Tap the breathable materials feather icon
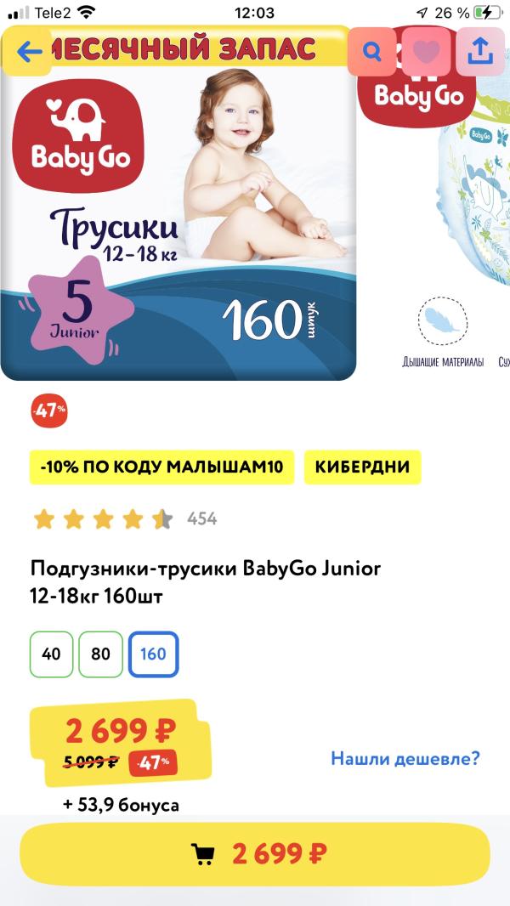This screenshot has height=906, width=510. tap(443, 320)
